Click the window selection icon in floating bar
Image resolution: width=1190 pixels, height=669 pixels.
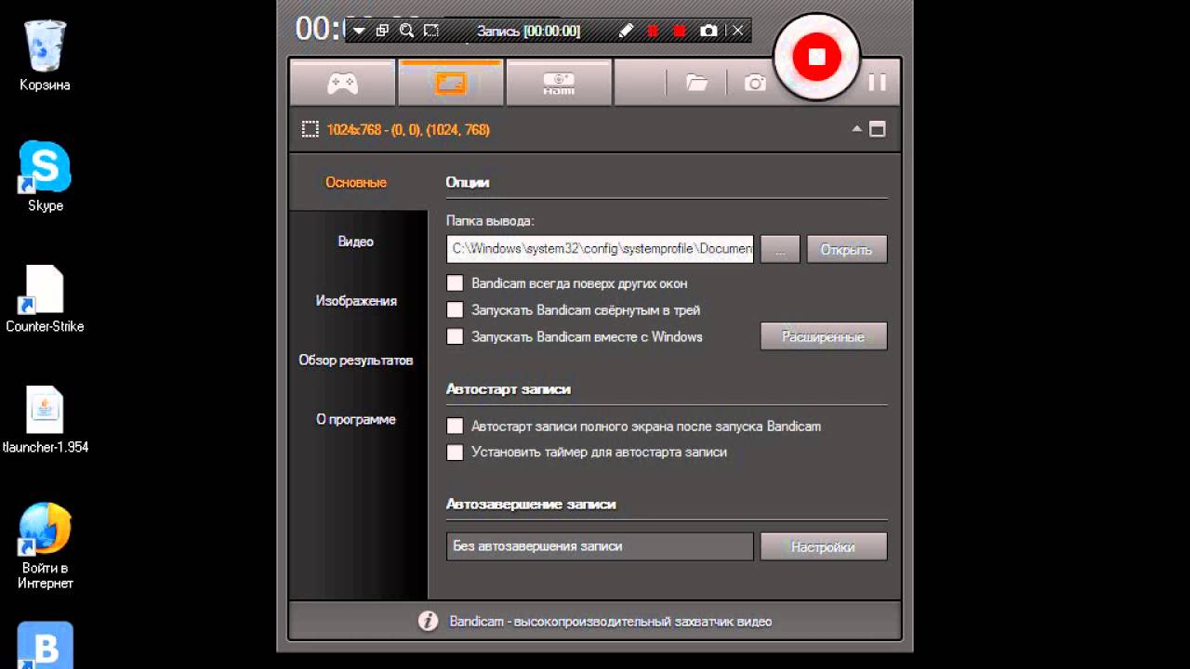point(382,31)
